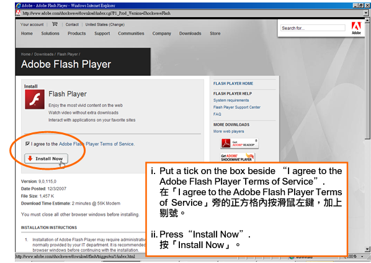Open Adobe Flash Player Terms of Service link
The height and width of the screenshot is (263, 371).
coord(97,144)
